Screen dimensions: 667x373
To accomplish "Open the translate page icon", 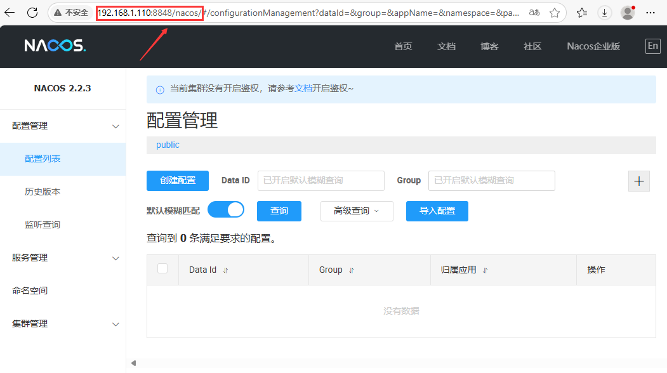I will pyautogui.click(x=534, y=13).
